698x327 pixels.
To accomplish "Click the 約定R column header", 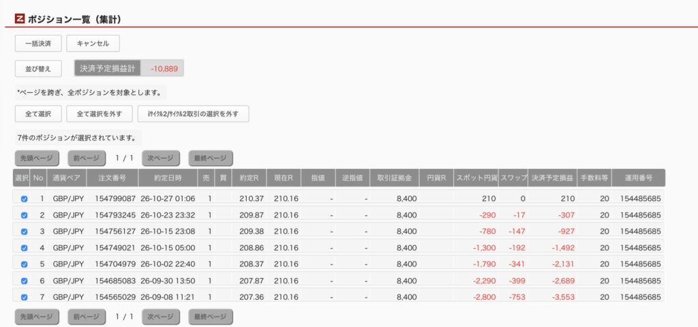I will [249, 178].
